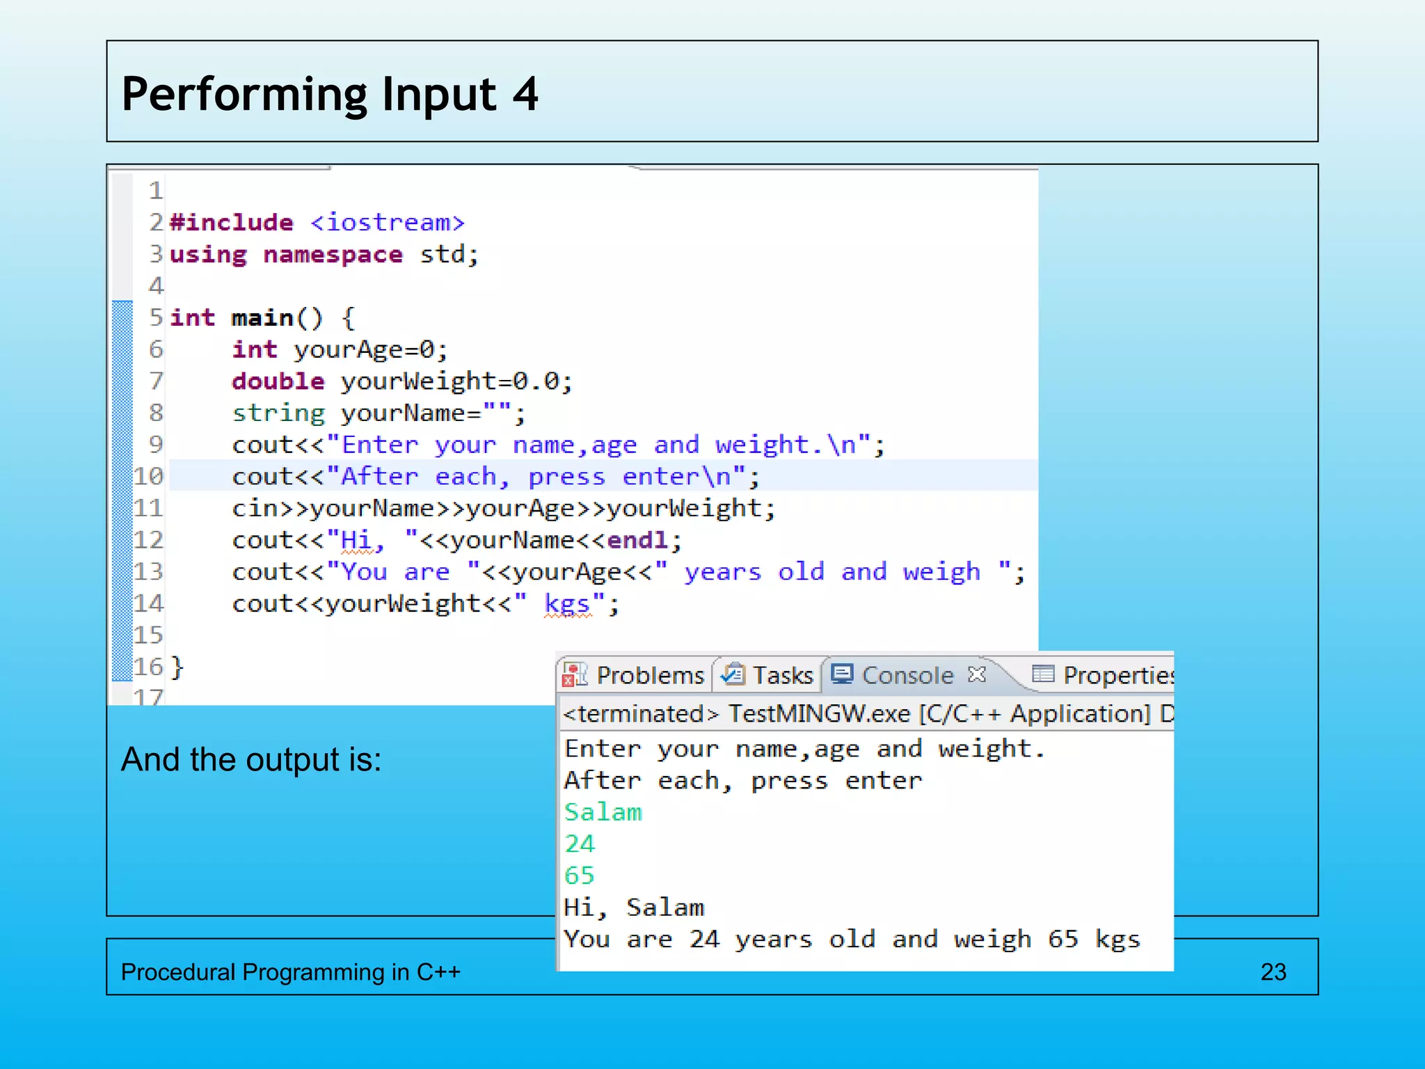Click 'string yourName="";' declaration
Screen dimensions: 1425x1069
click(x=379, y=413)
